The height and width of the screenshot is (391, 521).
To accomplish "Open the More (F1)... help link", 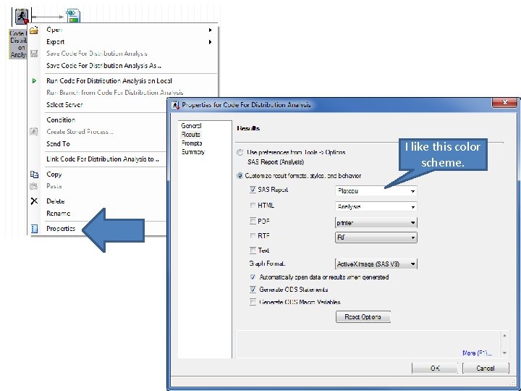I will [x=477, y=353].
